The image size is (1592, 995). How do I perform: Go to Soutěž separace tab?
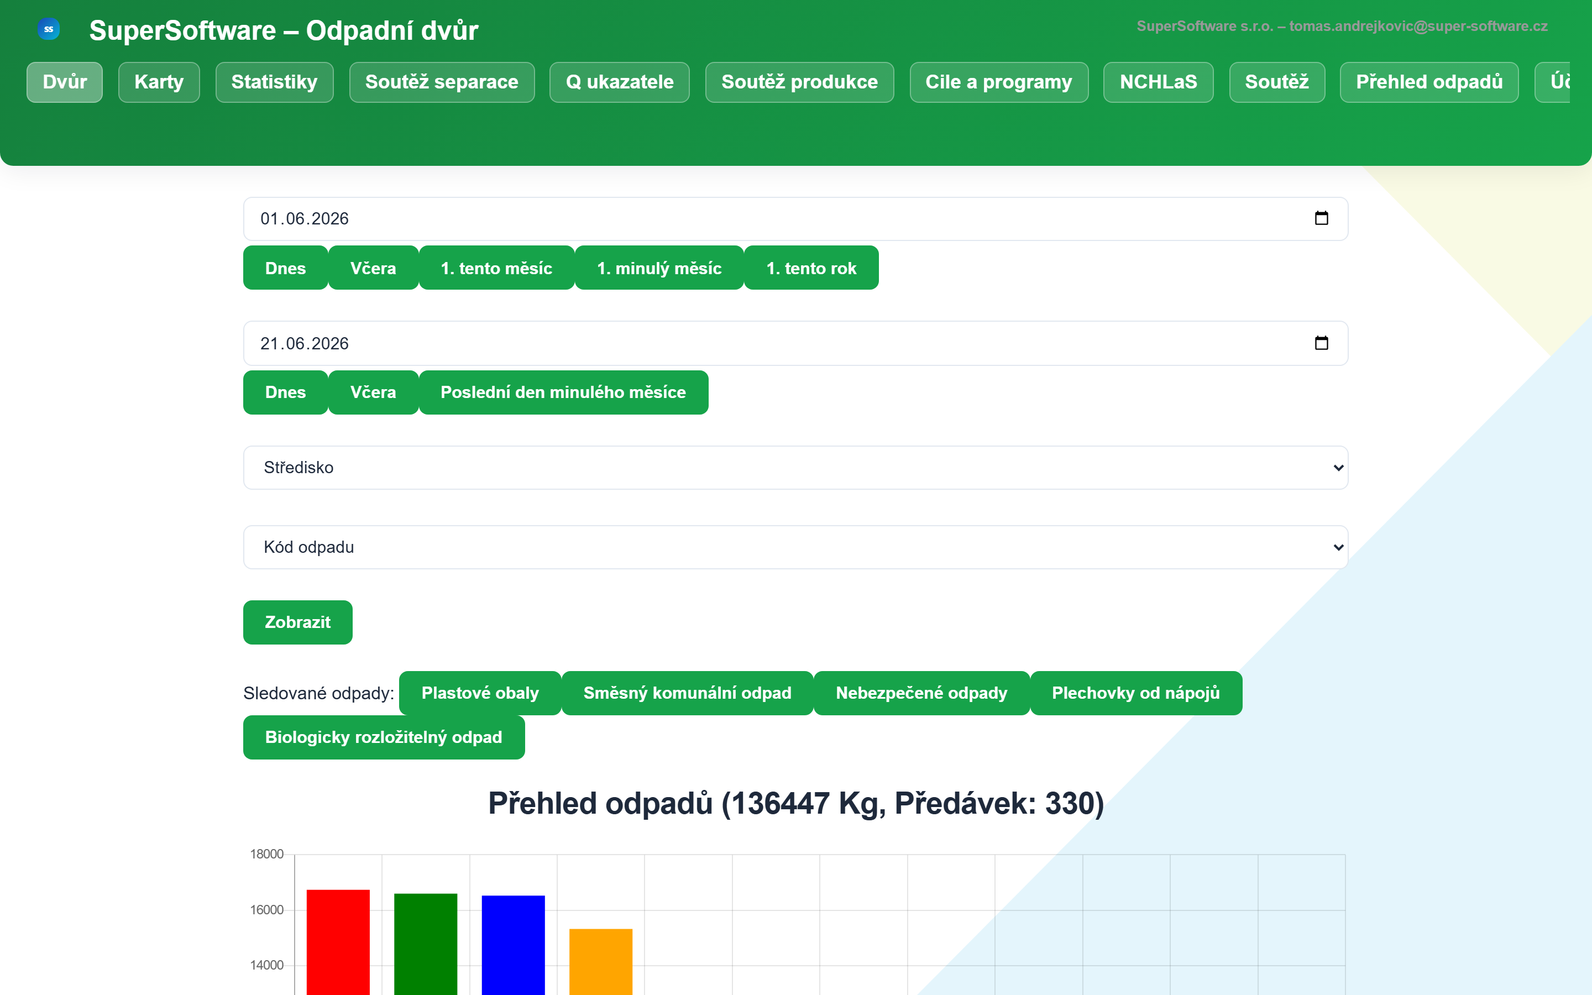[x=442, y=82]
